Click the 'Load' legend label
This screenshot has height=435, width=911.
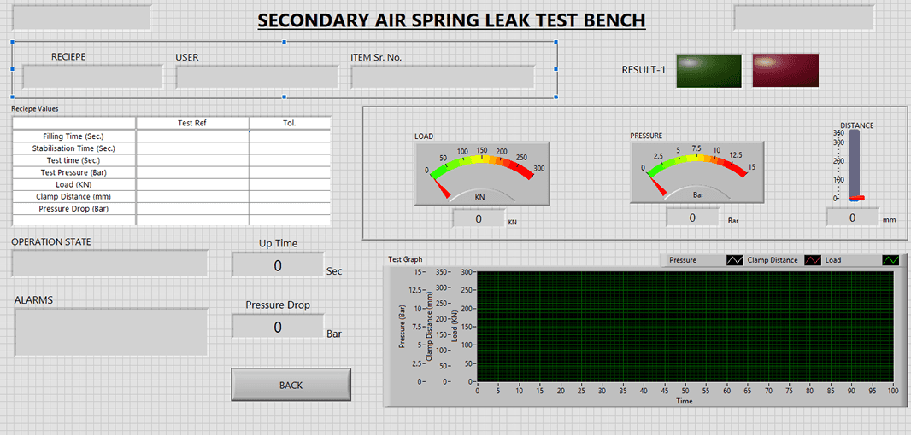click(833, 260)
